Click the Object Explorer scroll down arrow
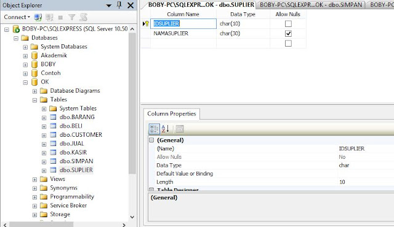Image resolution: width=394 pixels, height=227 pixels. (x=132, y=217)
